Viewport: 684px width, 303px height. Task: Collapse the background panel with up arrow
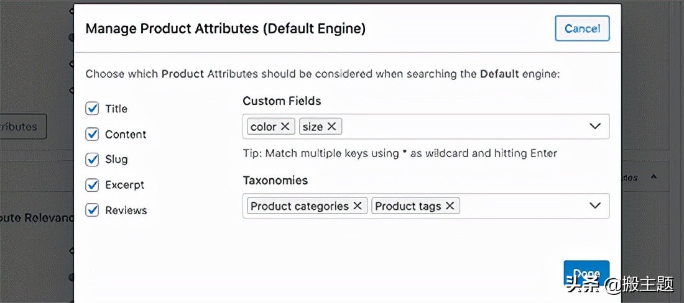pos(653,177)
